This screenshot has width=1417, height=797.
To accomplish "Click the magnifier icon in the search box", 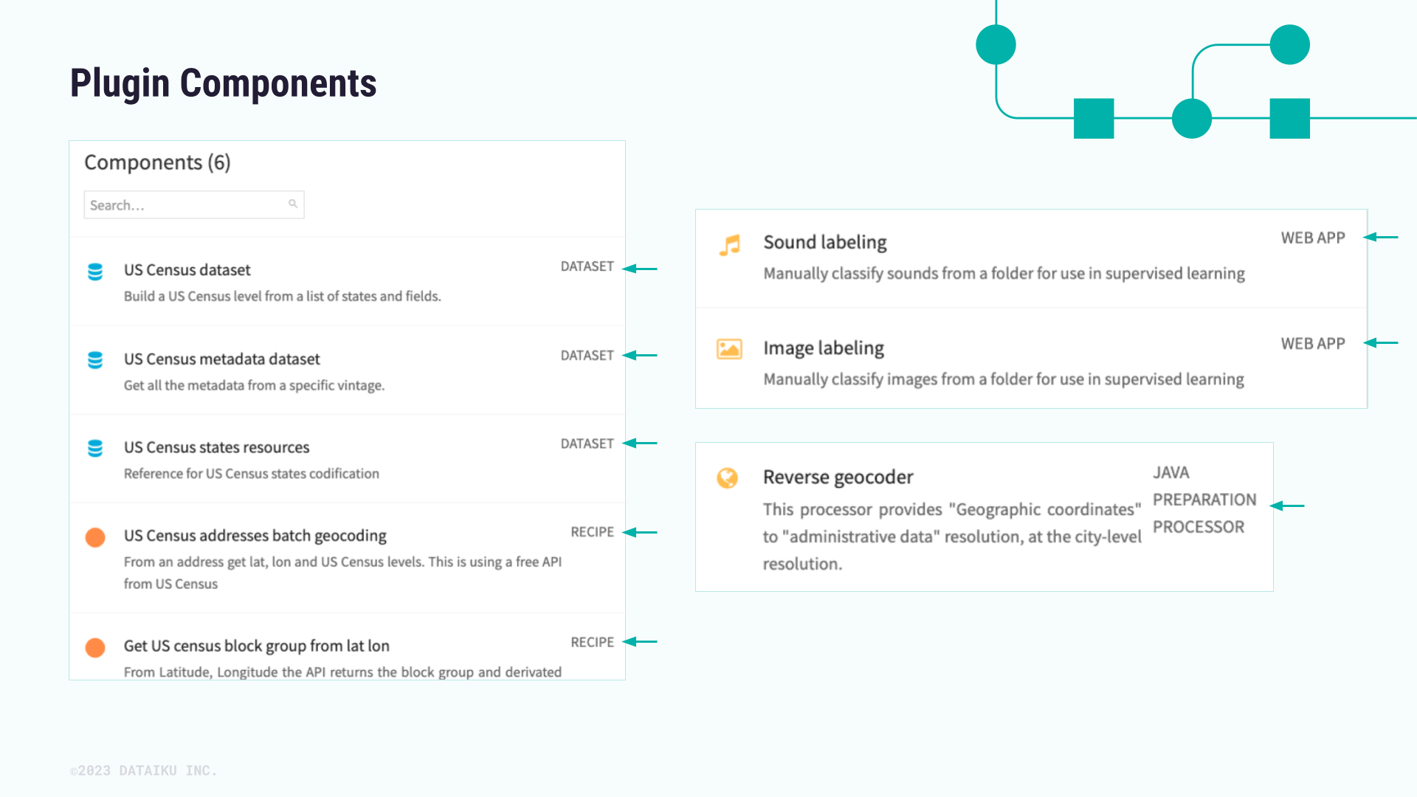I will pos(294,204).
